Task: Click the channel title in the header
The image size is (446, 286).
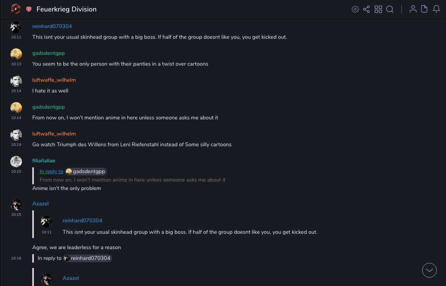Action: coord(67,9)
